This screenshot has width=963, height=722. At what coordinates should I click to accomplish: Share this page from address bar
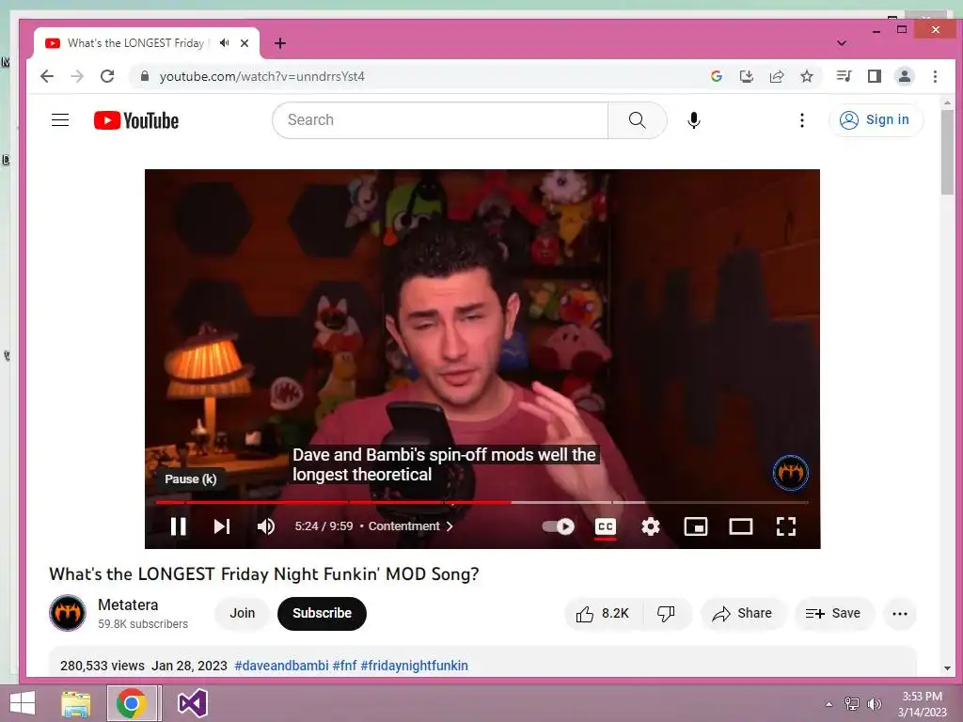pos(777,76)
